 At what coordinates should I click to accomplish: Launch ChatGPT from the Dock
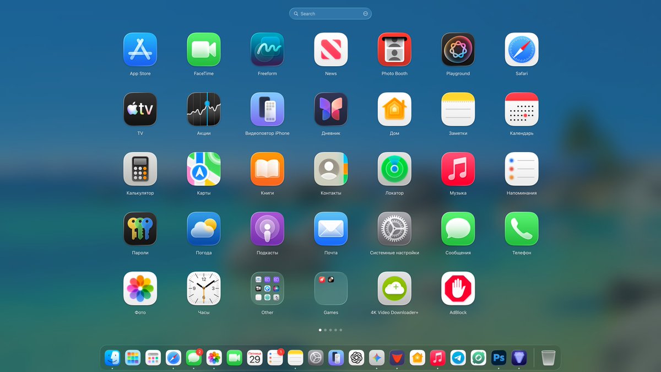click(x=356, y=358)
